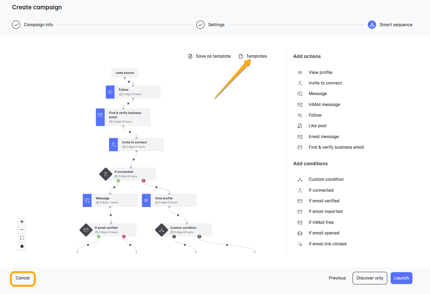The width and height of the screenshot is (430, 294).
Task: Click the fit view icon
Action: (22, 238)
